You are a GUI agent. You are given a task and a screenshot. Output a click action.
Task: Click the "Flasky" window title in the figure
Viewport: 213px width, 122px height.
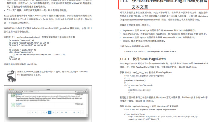pos(48,89)
